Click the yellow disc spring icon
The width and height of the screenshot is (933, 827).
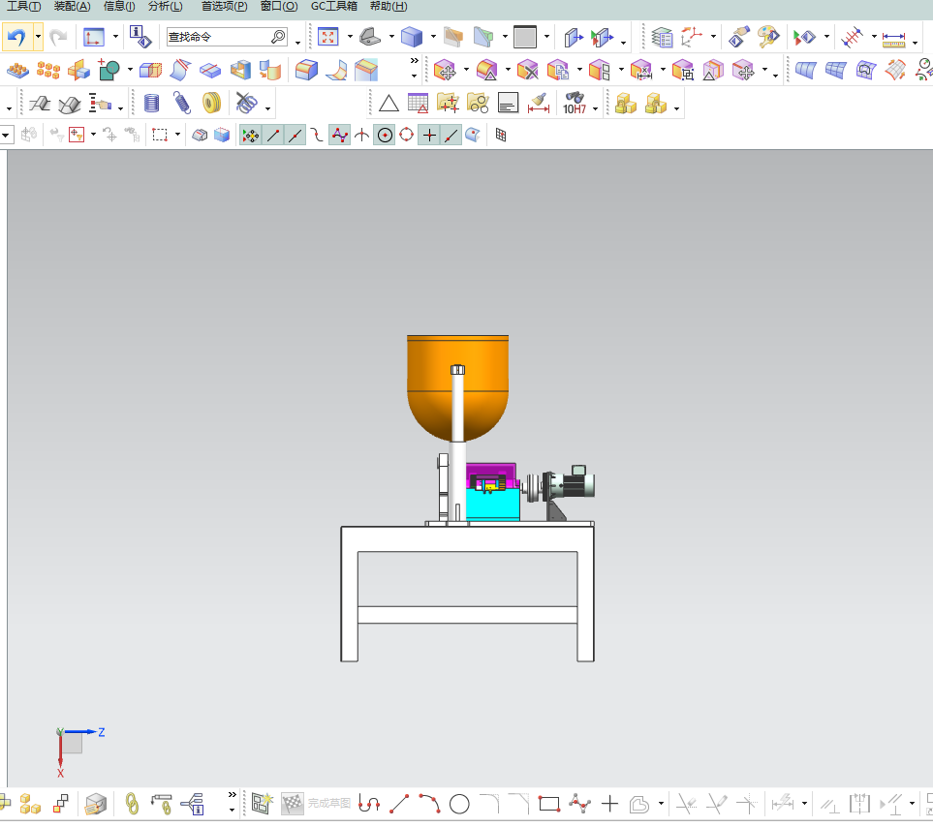click(211, 103)
